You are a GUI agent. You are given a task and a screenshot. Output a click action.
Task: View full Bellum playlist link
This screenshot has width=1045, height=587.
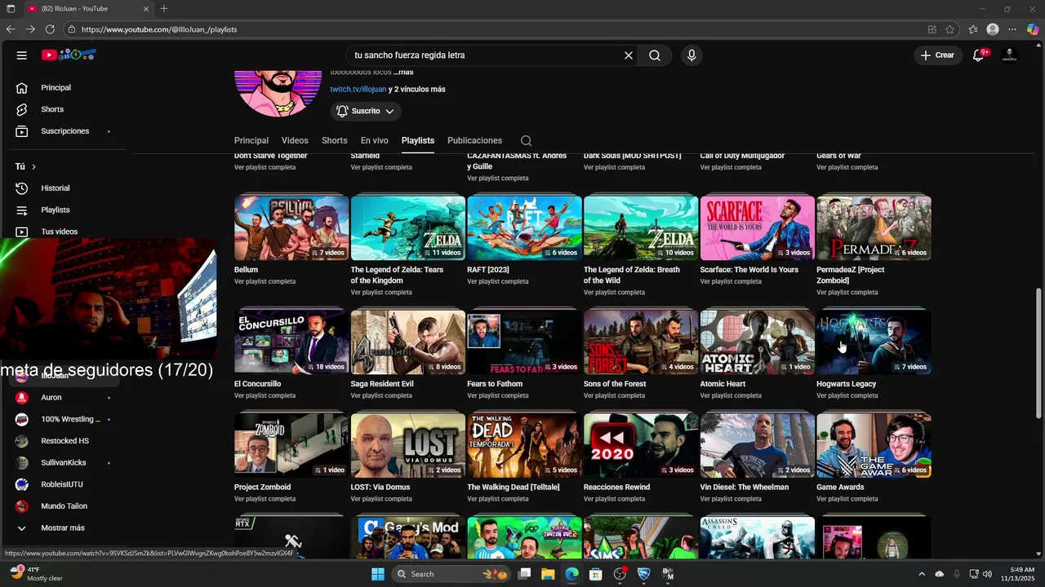click(x=265, y=281)
